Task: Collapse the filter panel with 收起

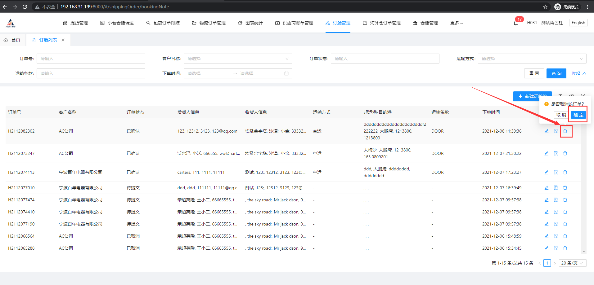Action: pyautogui.click(x=578, y=73)
